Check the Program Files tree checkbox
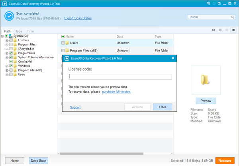Viewport: 239px width, 166px height. [x=11, y=44]
